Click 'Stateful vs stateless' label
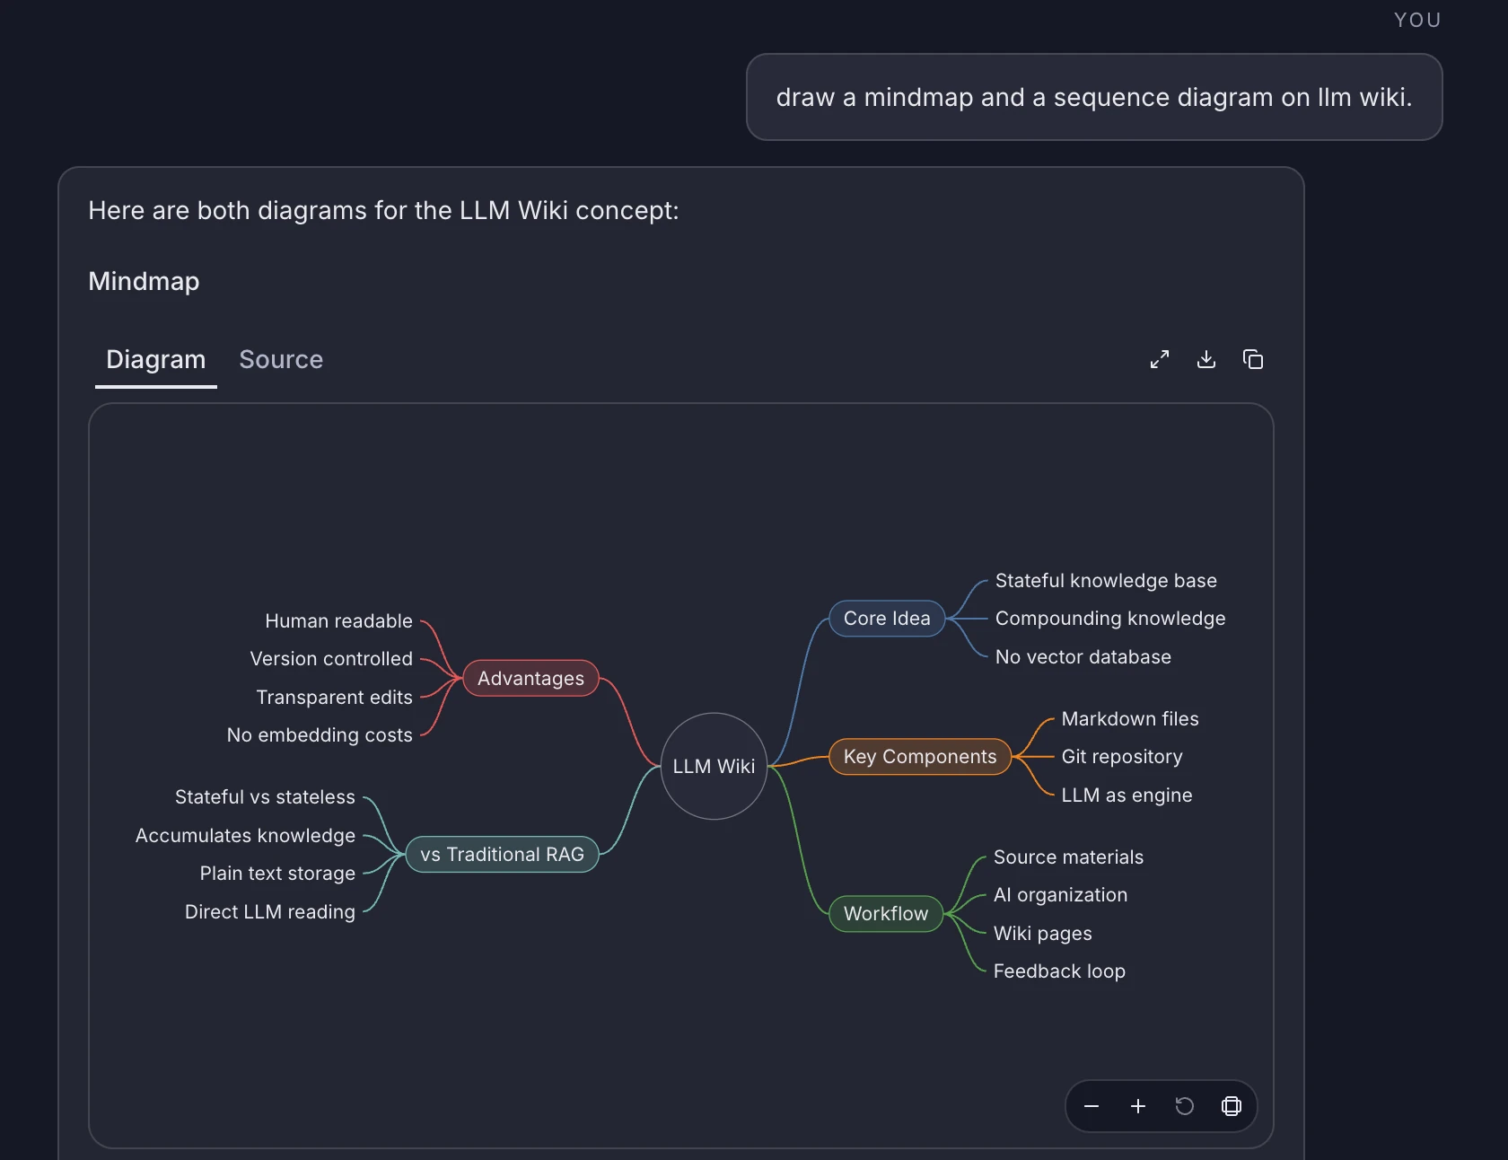This screenshot has height=1160, width=1508. [265, 797]
